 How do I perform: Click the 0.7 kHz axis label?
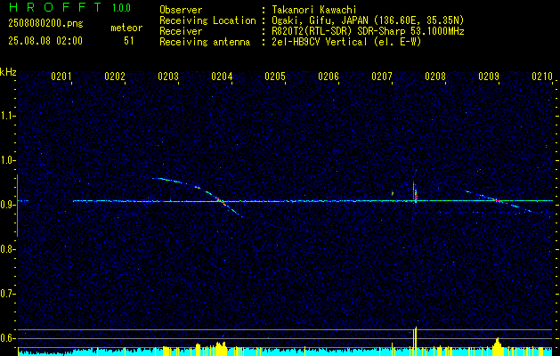coord(7,294)
